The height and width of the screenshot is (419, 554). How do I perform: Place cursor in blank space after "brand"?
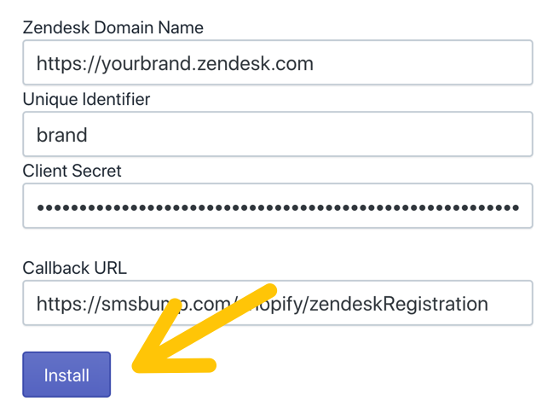pyautogui.click(x=308, y=135)
